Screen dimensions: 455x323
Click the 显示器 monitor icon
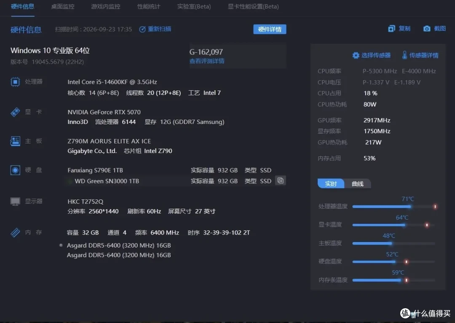coord(15,201)
